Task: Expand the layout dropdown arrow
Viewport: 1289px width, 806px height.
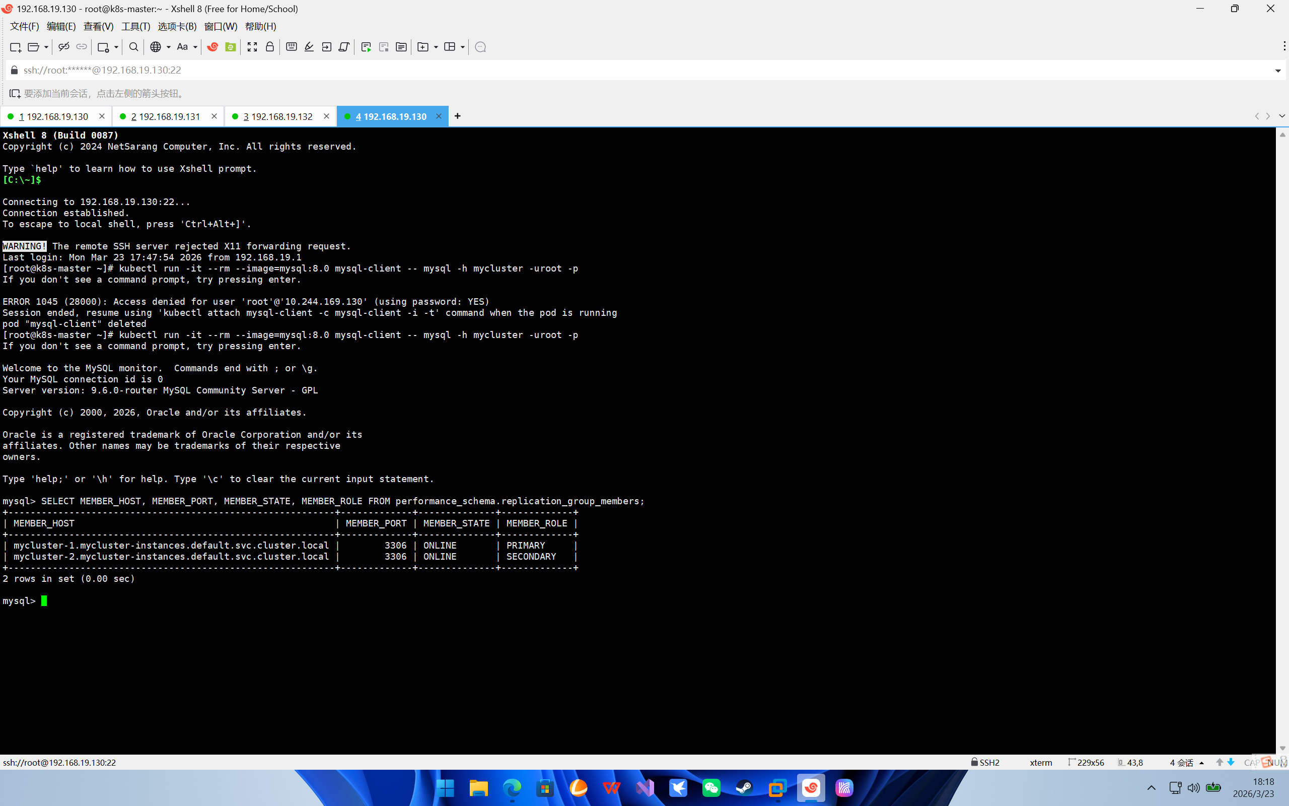Action: 463,47
